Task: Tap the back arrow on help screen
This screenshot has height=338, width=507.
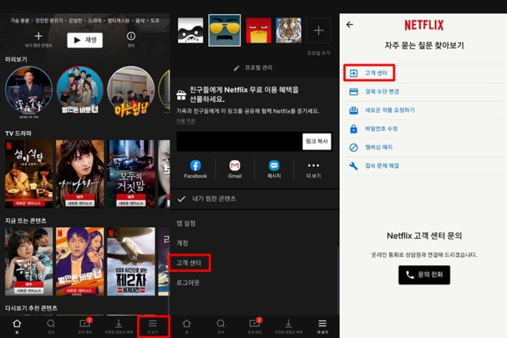Action: (350, 25)
